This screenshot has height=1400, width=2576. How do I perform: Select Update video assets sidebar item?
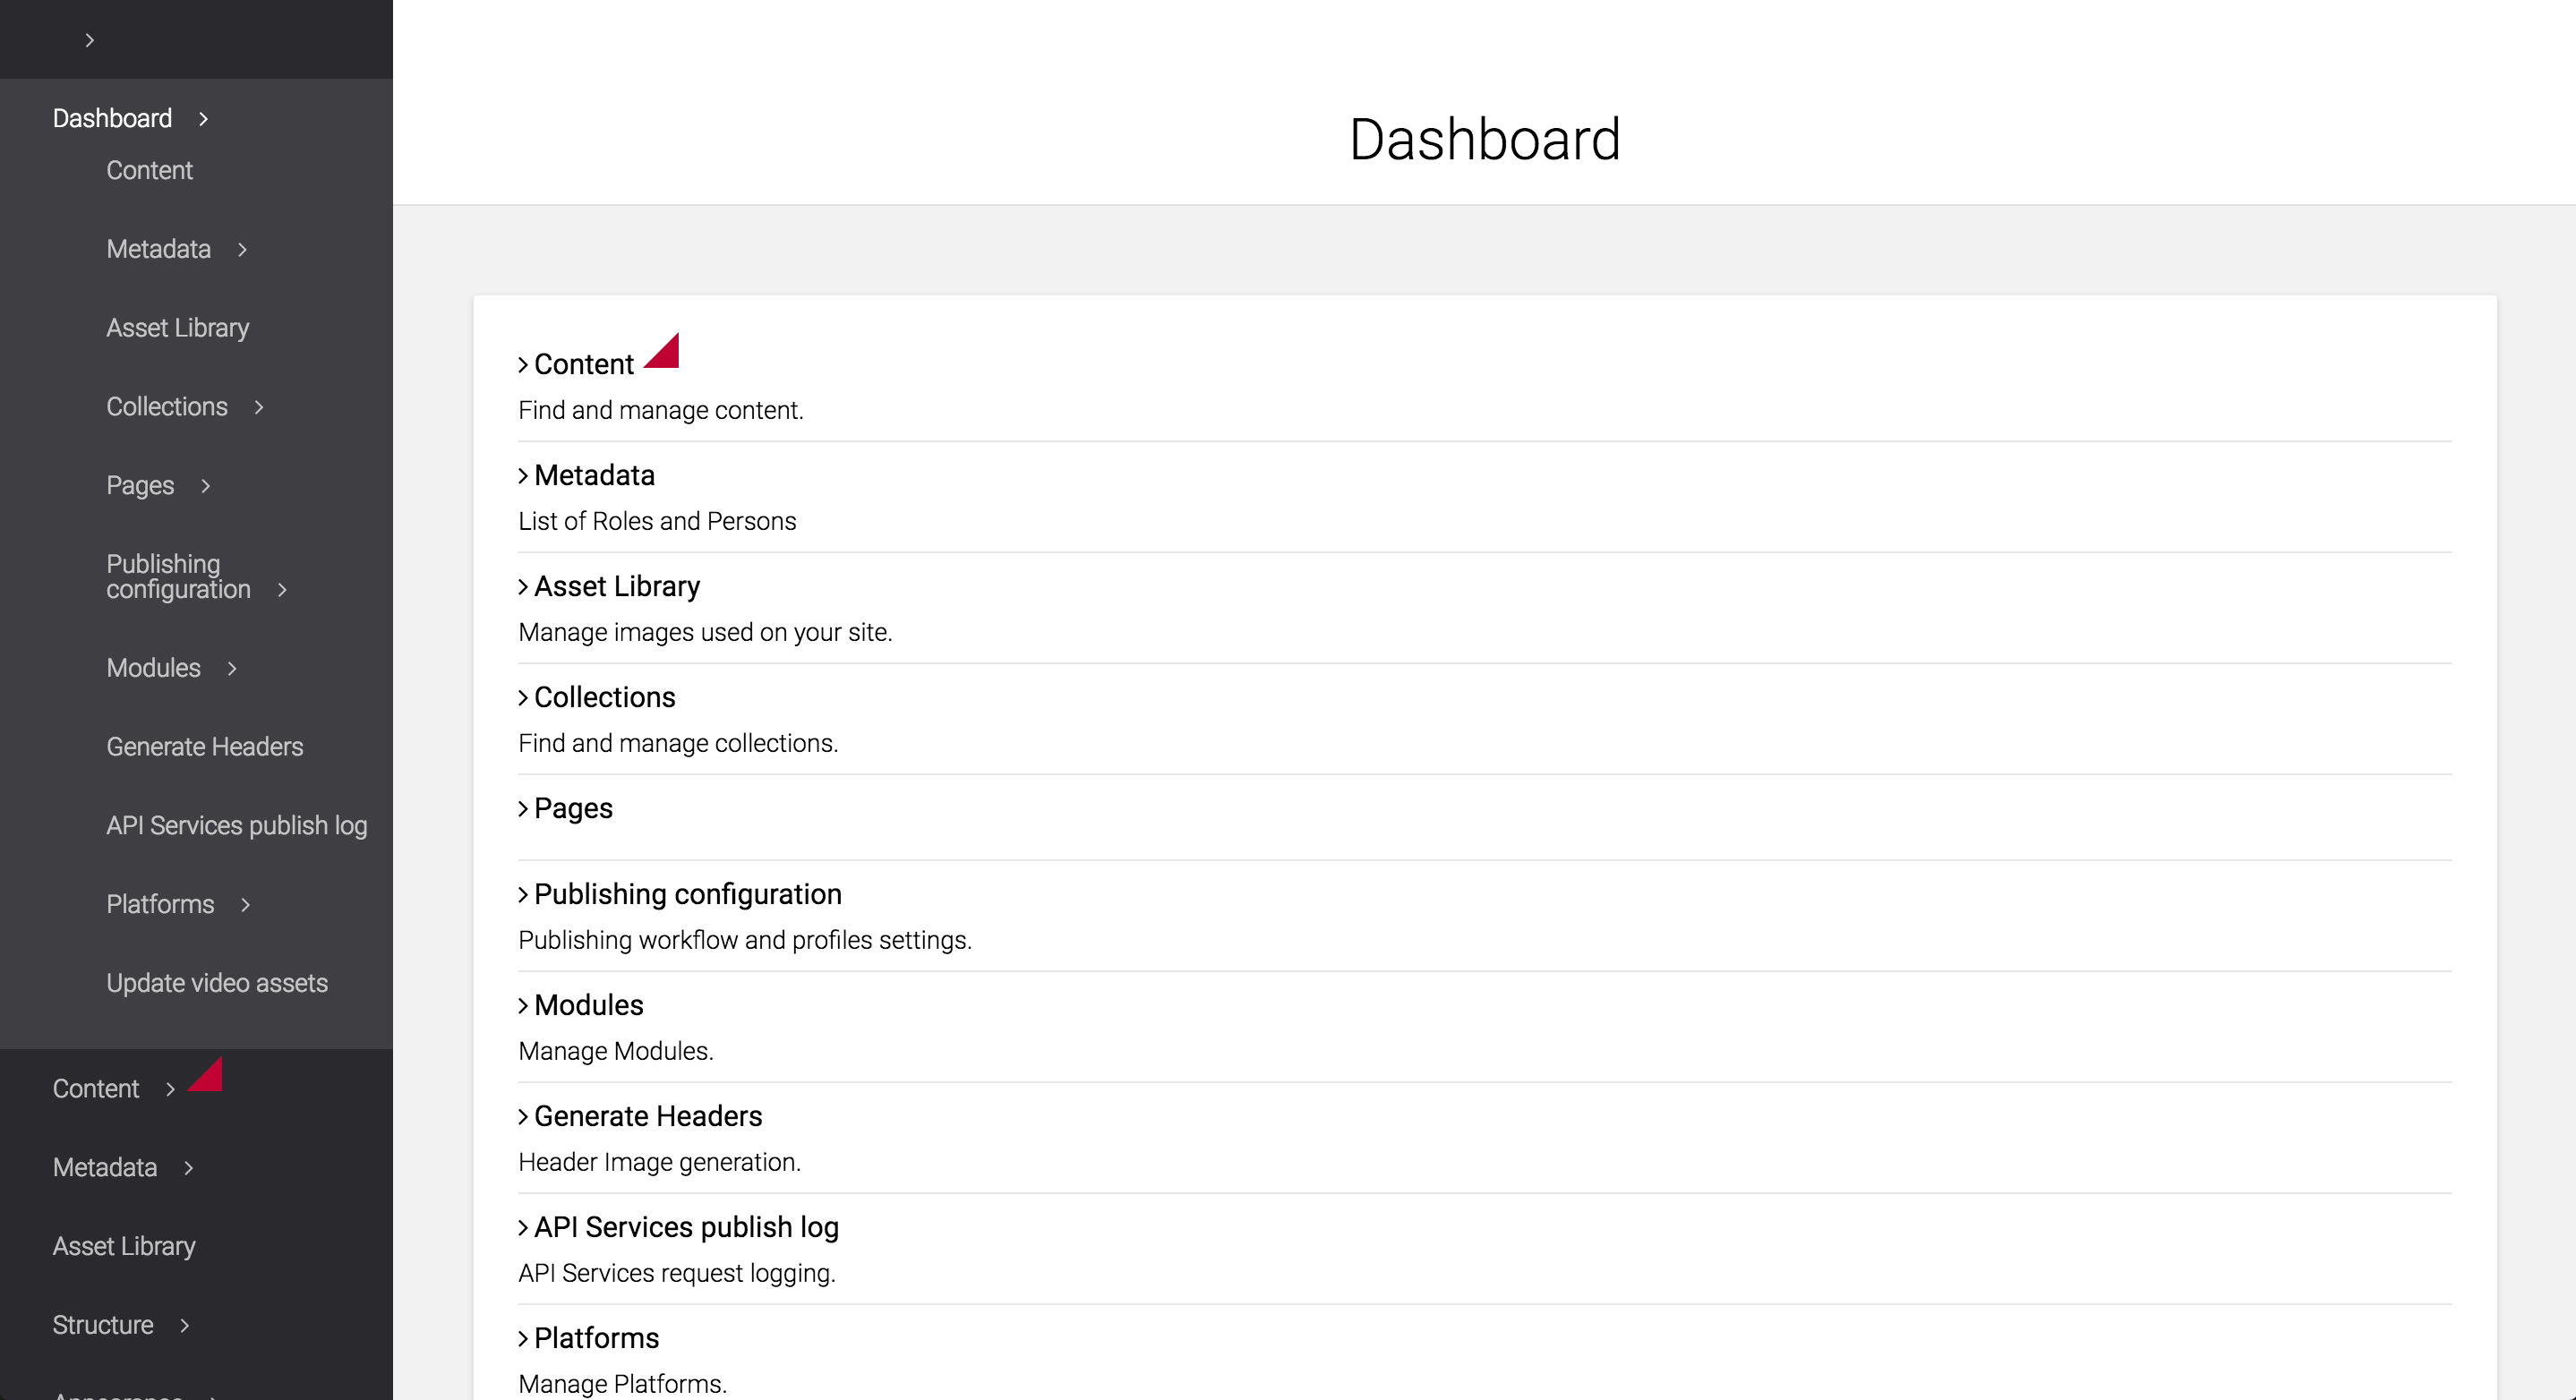coord(217,983)
